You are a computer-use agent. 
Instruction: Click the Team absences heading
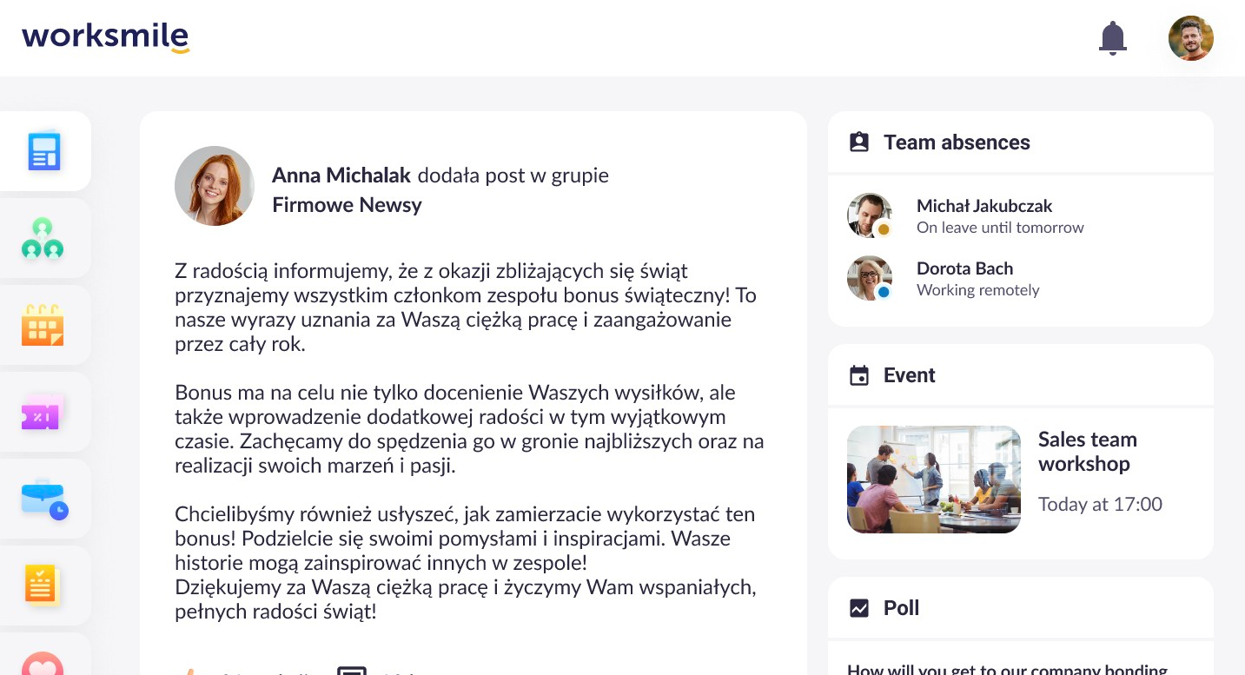pyautogui.click(x=957, y=142)
